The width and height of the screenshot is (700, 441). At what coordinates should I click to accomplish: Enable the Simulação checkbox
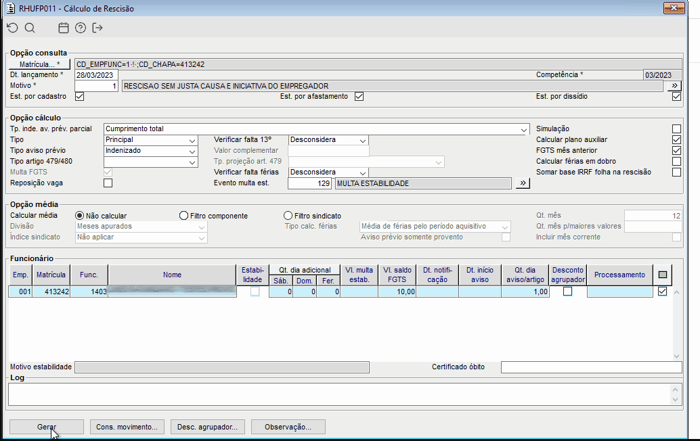pos(676,129)
